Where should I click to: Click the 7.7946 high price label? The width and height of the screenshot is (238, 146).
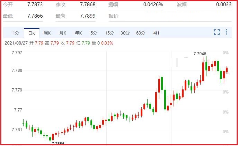200,54
